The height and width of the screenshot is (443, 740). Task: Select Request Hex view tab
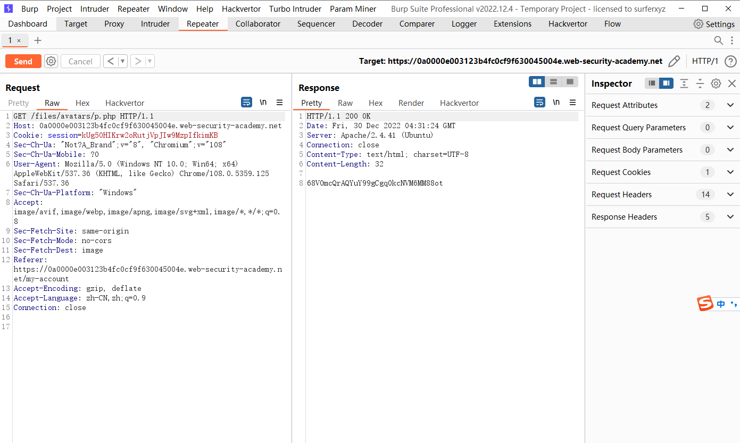pyautogui.click(x=82, y=103)
